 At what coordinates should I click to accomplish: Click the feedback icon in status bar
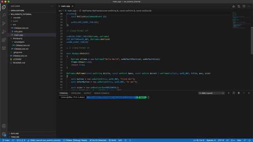245,140
